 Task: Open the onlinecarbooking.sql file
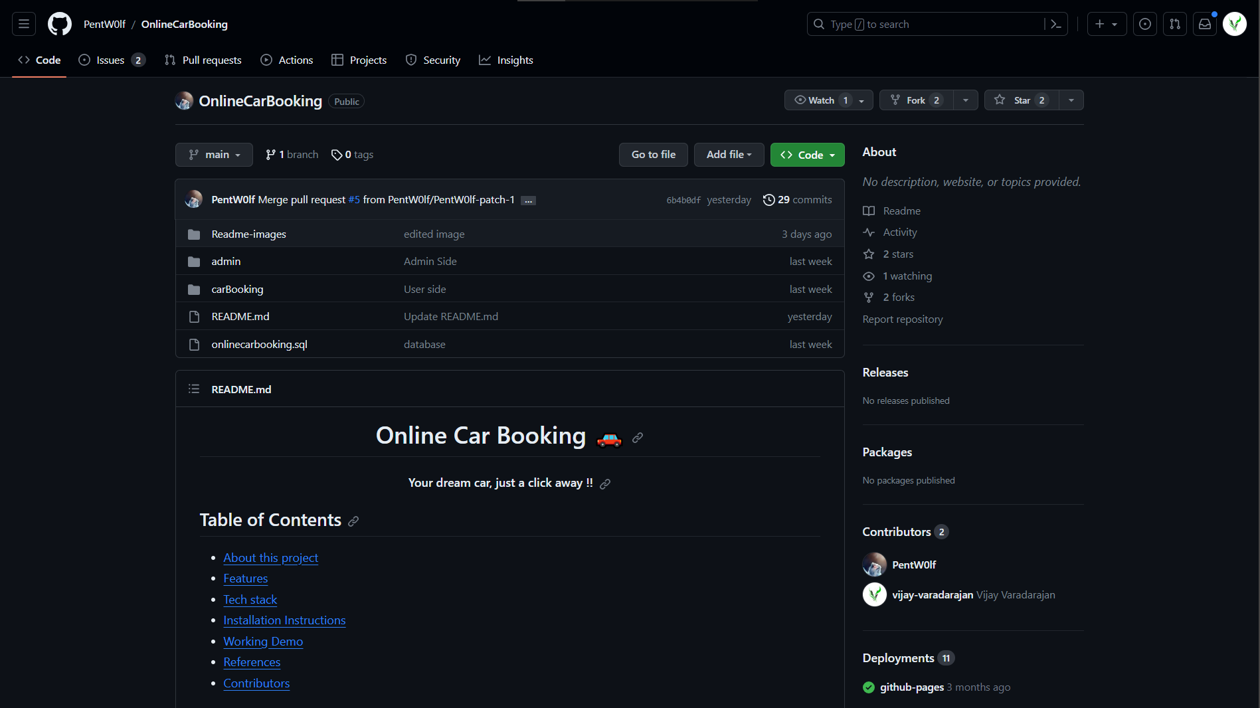click(259, 345)
